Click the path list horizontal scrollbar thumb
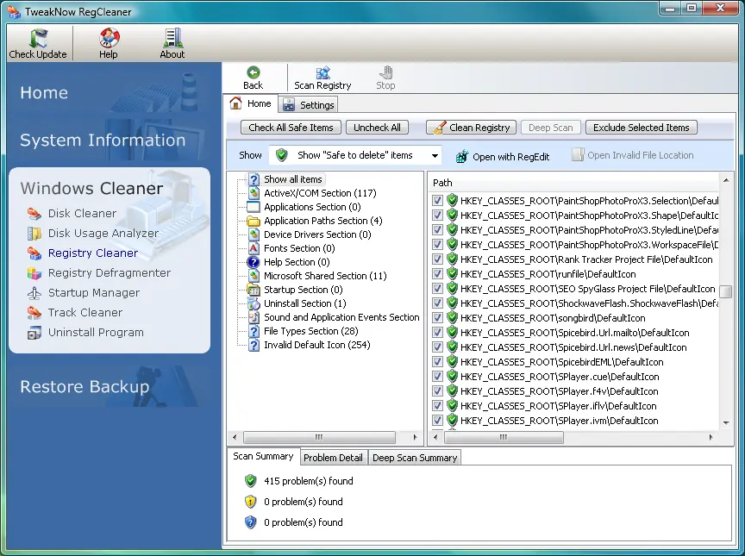The height and width of the screenshot is (556, 745). click(503, 437)
